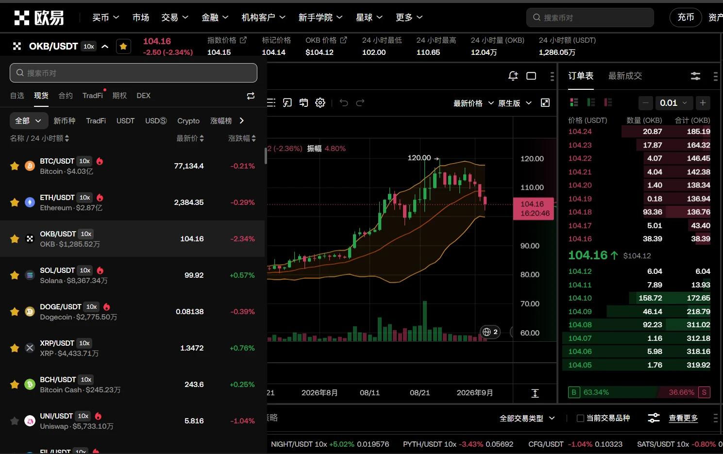Undo the last chart action
723x454 pixels.
point(344,102)
